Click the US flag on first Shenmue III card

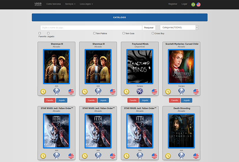[x=71, y=92]
